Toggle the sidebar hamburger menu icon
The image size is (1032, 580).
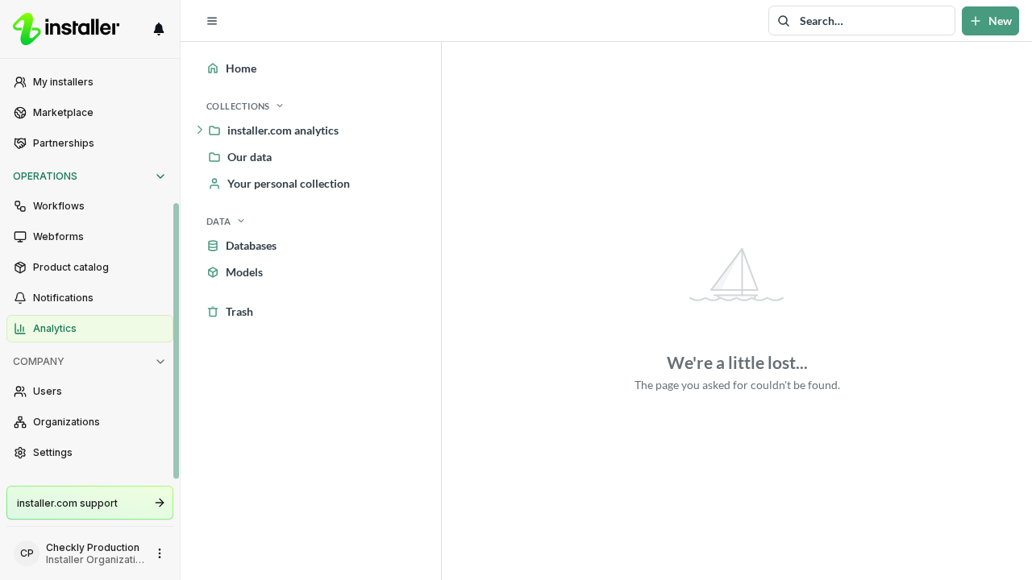[x=212, y=21]
